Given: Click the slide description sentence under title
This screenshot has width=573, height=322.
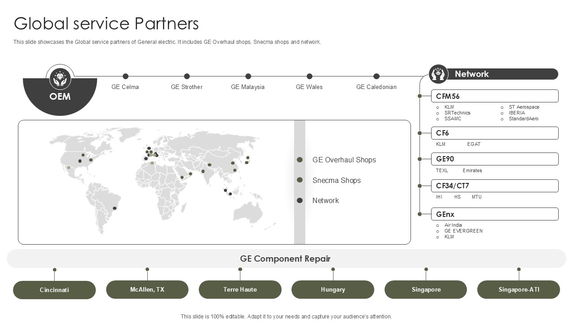Looking at the screenshot, I should [167, 42].
